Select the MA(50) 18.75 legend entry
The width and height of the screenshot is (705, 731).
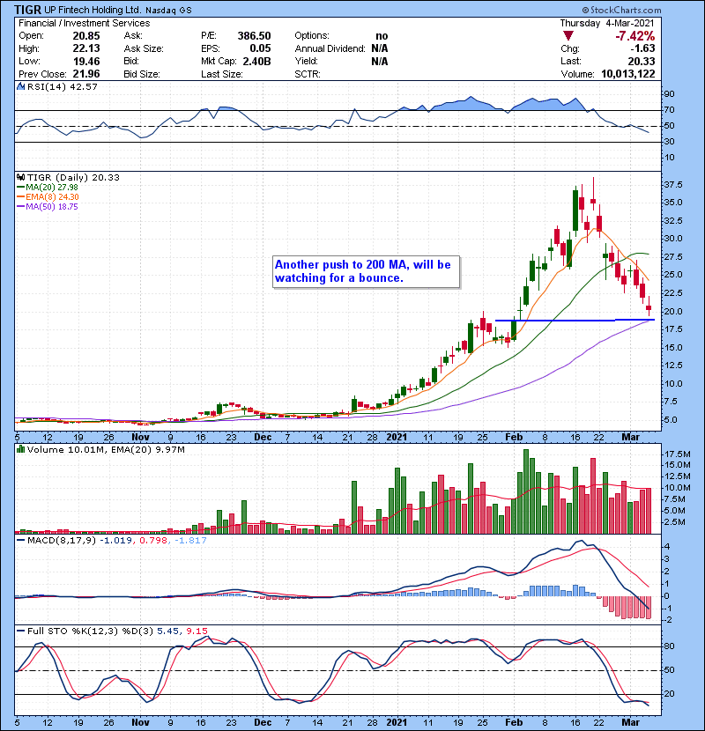pos(48,206)
